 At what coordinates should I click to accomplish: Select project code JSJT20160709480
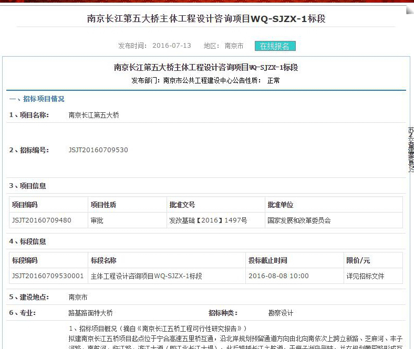(x=42, y=220)
